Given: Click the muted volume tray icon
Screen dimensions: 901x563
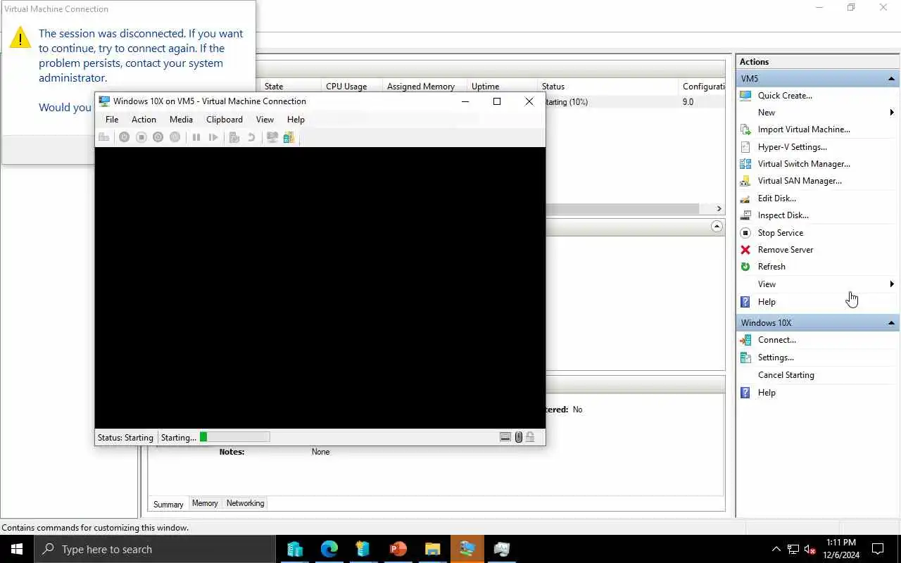Looking at the screenshot, I should (x=810, y=550).
